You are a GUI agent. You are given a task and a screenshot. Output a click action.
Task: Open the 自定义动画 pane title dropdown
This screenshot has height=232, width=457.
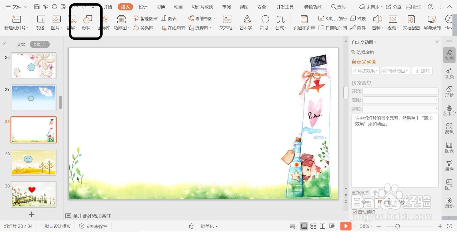click(364, 42)
